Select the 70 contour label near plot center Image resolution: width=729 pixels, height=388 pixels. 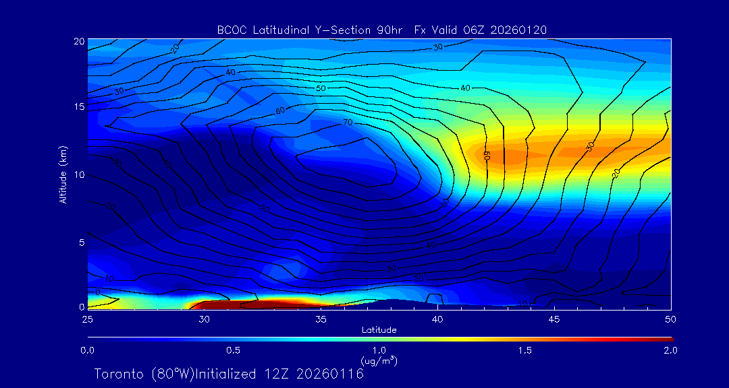348,123
